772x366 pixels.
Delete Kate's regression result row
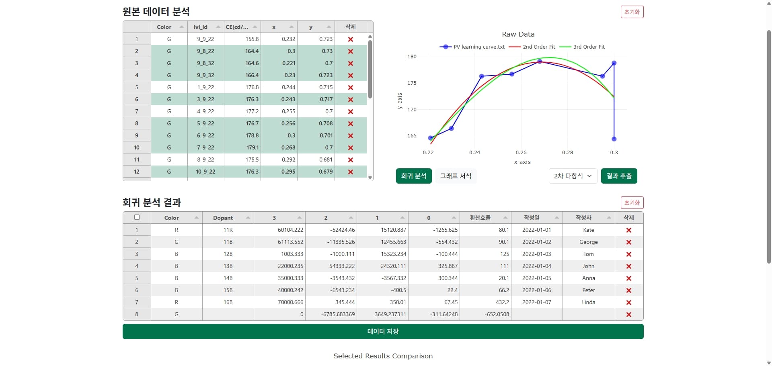[x=628, y=230]
